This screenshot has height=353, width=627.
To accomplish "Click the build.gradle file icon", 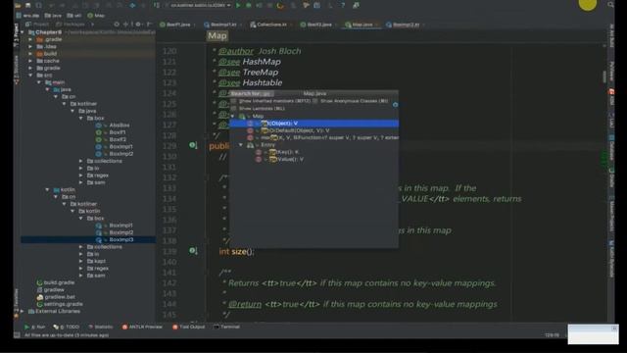I will pyautogui.click(x=39, y=282).
